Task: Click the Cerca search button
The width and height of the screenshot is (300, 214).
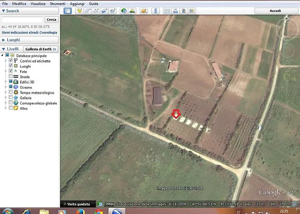Action: pos(51,20)
